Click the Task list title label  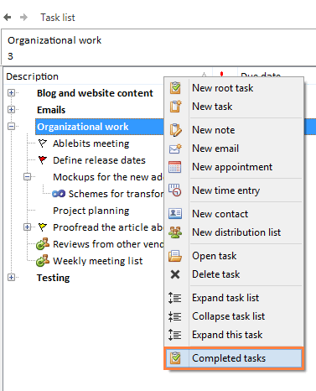pyautogui.click(x=58, y=18)
